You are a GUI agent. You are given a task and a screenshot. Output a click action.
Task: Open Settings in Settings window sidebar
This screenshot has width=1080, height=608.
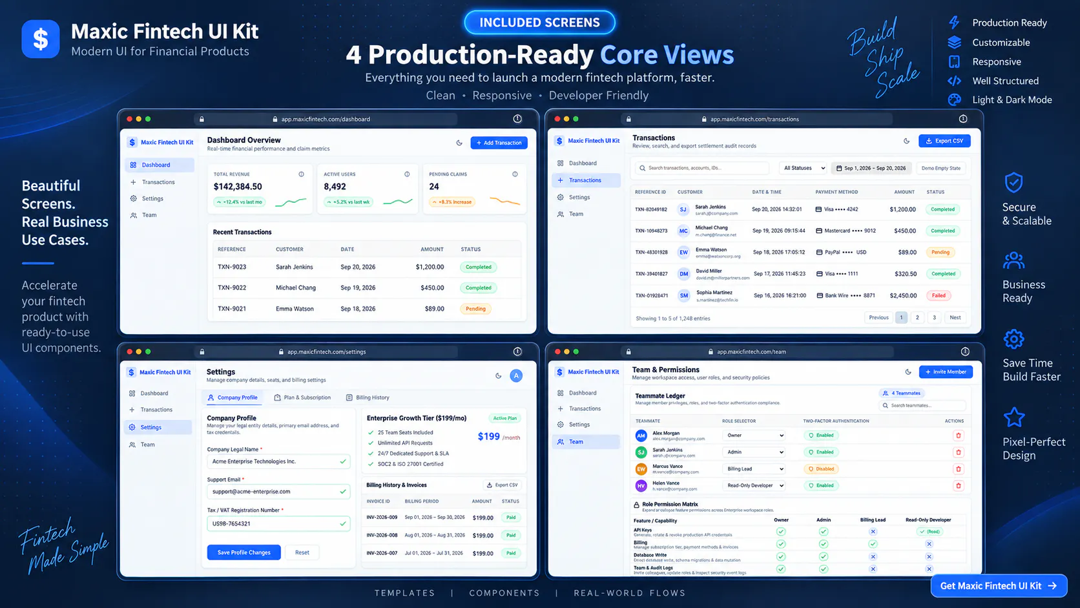click(x=158, y=427)
